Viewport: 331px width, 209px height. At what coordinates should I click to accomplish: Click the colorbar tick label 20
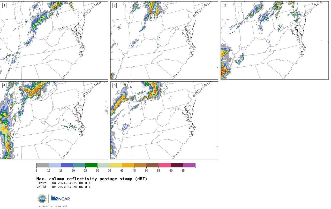[73, 171]
